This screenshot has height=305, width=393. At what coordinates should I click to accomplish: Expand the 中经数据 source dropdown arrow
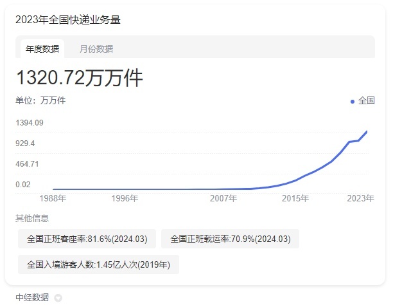pyautogui.click(x=58, y=298)
